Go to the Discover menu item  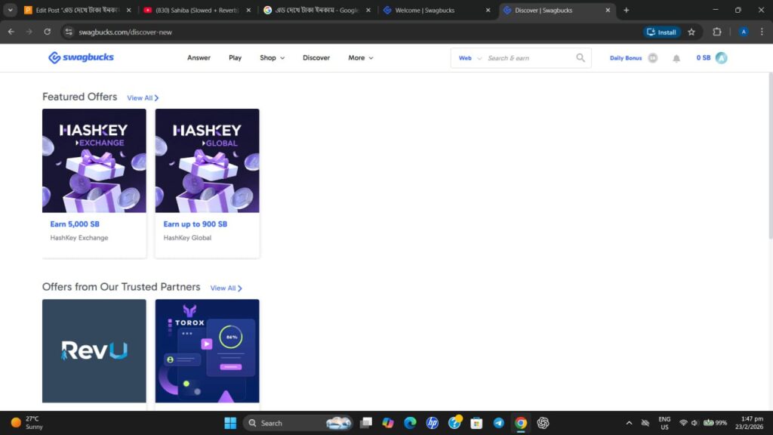pos(316,57)
